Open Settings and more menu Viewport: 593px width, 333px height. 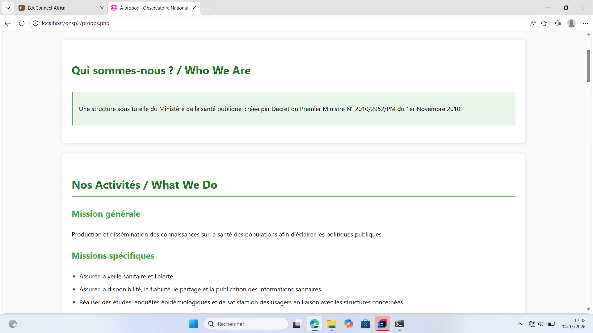(585, 23)
